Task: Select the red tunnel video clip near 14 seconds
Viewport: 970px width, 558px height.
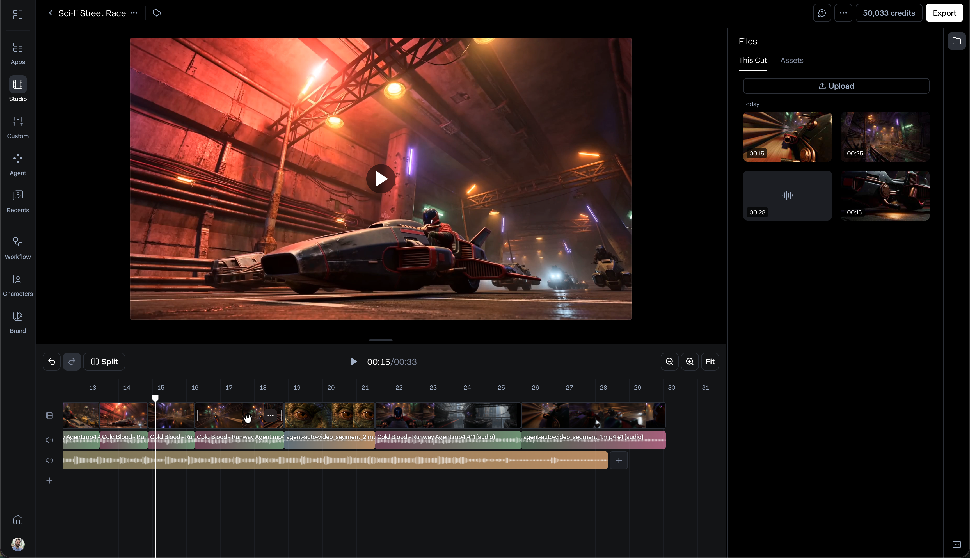Action: pyautogui.click(x=124, y=415)
